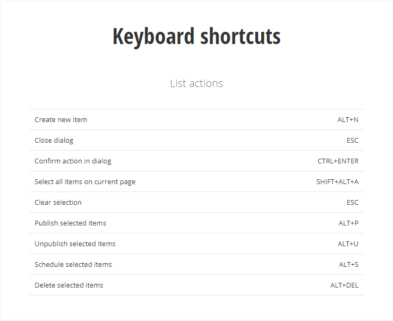The height and width of the screenshot is (321, 393).
Task: Select the Select all items on current page label
Action: (85, 182)
